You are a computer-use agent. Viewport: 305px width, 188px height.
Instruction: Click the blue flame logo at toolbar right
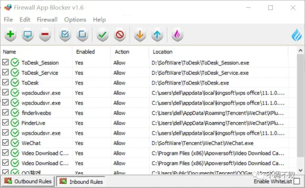click(x=296, y=35)
